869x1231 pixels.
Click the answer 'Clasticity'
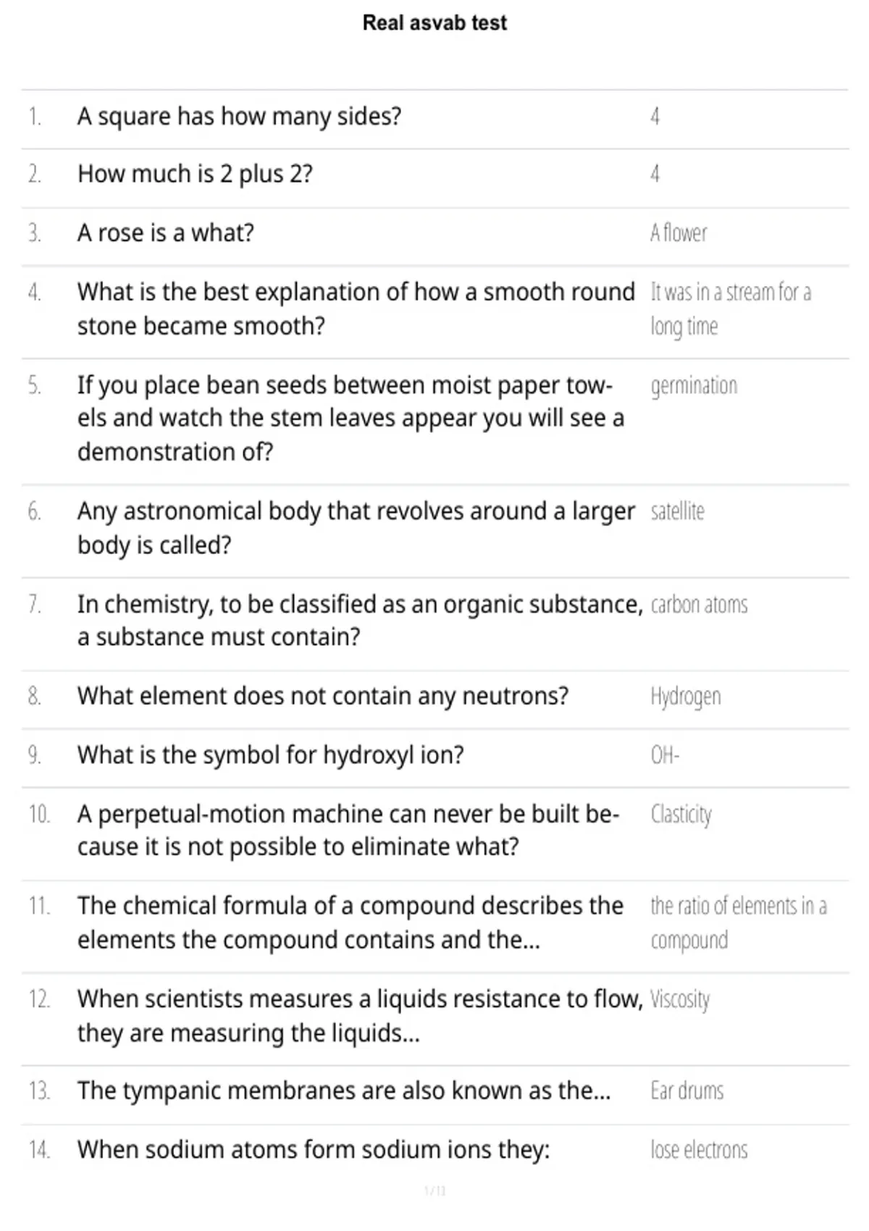681,815
